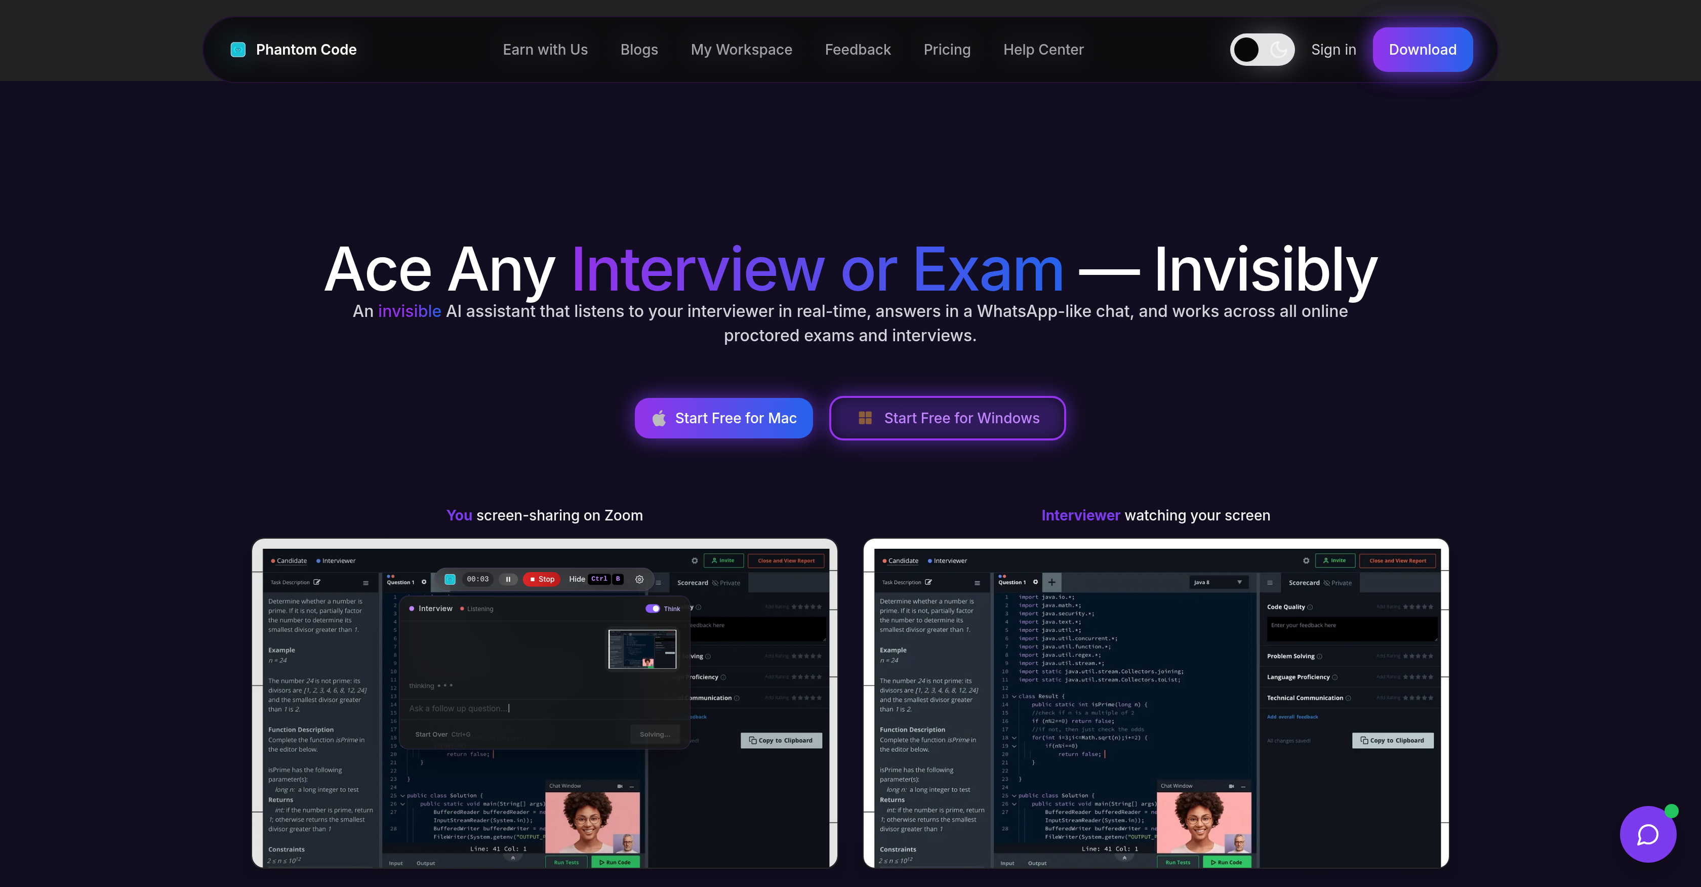Open the Phantom overlay settings gear
Screen dimensions: 1701x887
coord(639,579)
